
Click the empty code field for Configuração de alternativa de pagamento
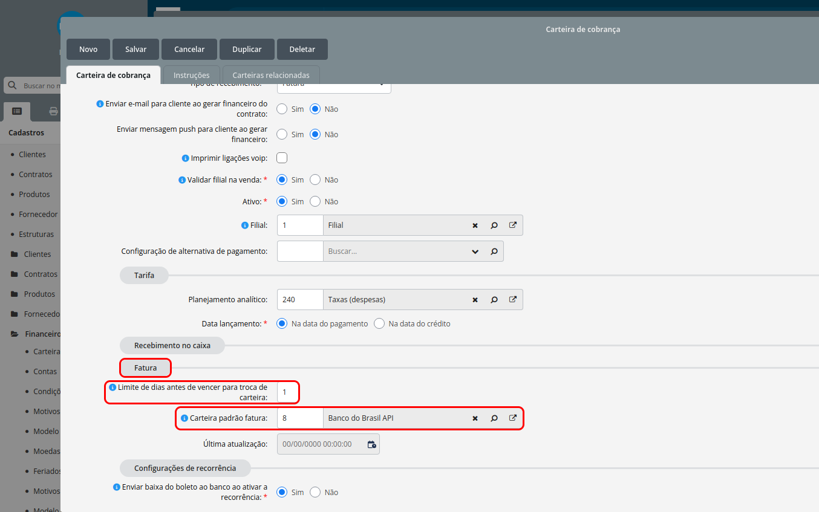coord(300,251)
